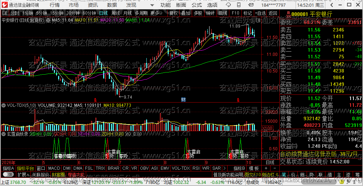Open the 日线 period selector below chart
Viewport: 363px width, 186px height.
coord(270,162)
